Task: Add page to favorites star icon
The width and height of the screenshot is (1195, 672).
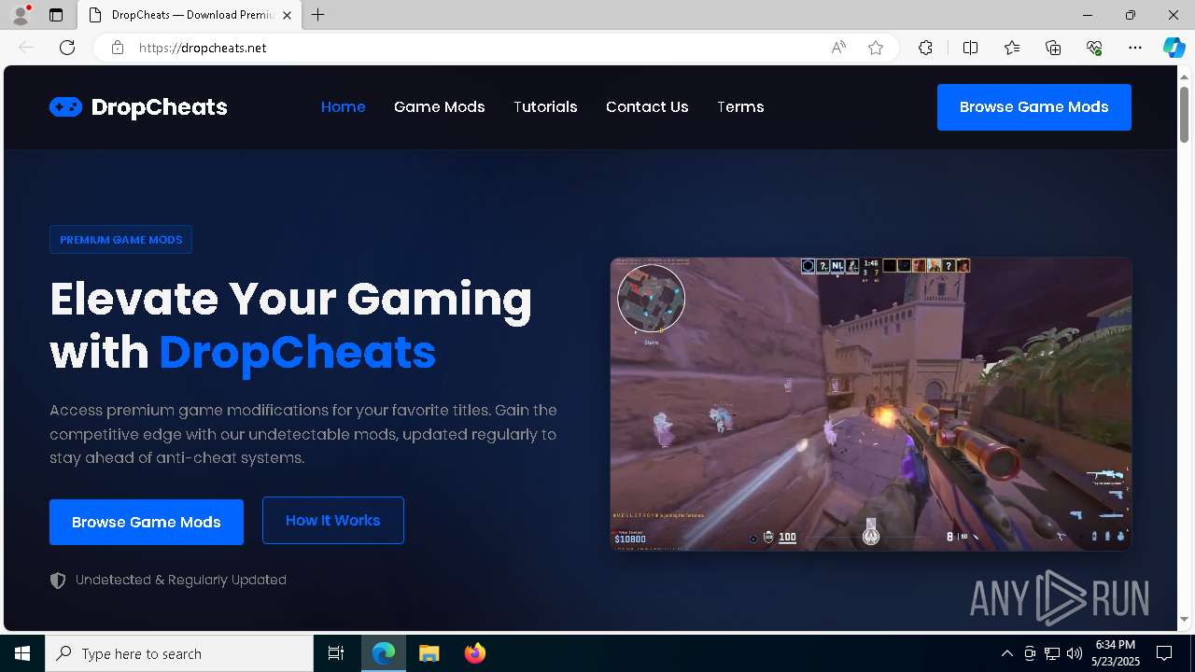Action: pyautogui.click(x=876, y=48)
